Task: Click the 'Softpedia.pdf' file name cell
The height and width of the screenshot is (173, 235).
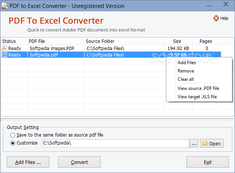Action: pos(56,55)
